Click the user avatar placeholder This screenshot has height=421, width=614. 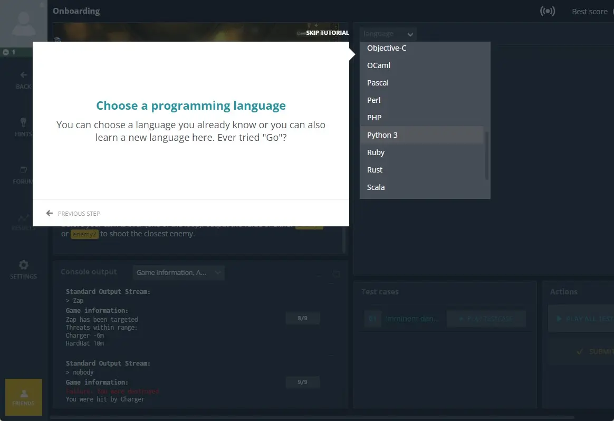[x=24, y=24]
